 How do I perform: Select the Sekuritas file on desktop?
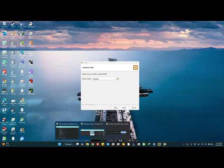pos(22,92)
